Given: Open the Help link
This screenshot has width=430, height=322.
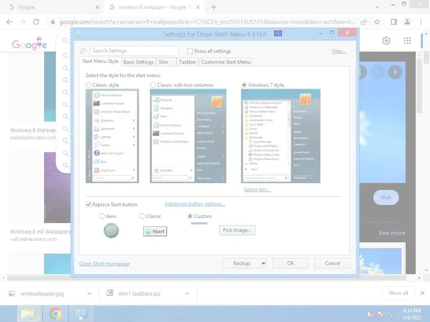Looking at the screenshot, I should pyautogui.click(x=339, y=51).
